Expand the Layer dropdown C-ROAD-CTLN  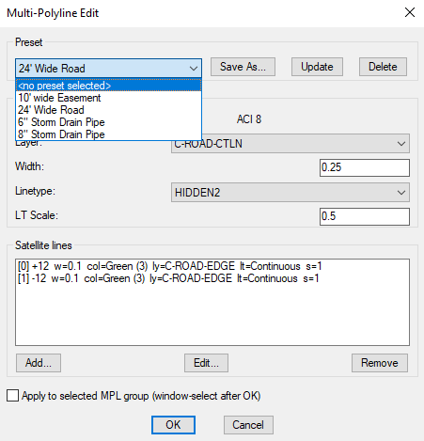point(291,144)
